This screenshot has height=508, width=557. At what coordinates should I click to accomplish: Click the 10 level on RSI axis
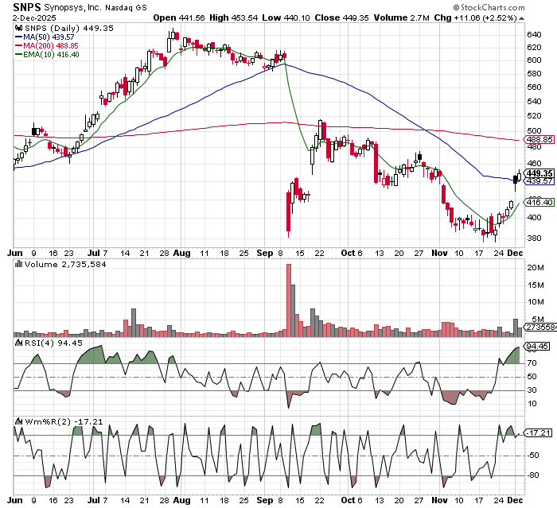(532, 404)
